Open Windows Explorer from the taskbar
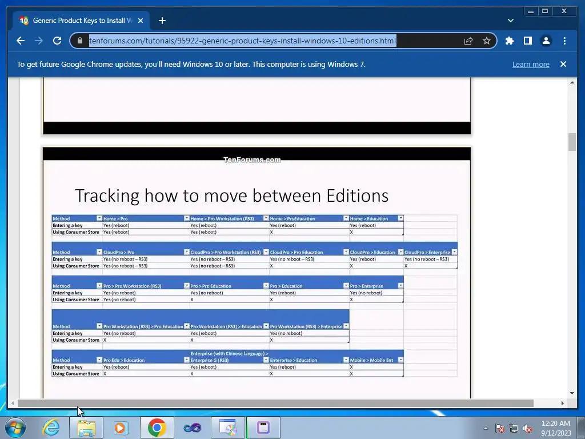This screenshot has height=439, width=585. [86, 428]
